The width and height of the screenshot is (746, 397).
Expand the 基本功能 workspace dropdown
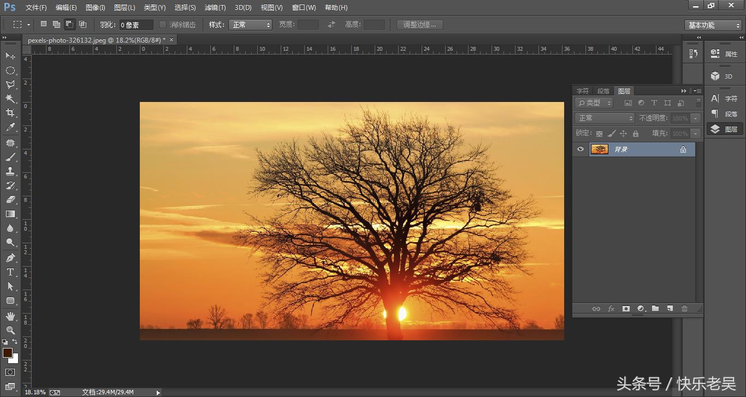713,25
